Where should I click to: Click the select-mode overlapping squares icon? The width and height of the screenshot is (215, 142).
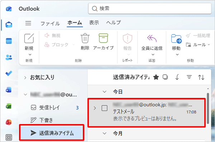(x=165, y=77)
